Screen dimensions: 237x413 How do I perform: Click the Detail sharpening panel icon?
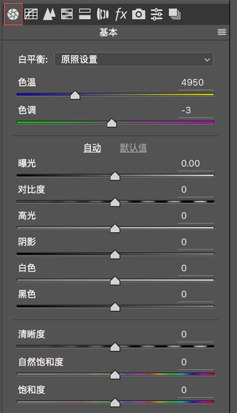point(50,14)
